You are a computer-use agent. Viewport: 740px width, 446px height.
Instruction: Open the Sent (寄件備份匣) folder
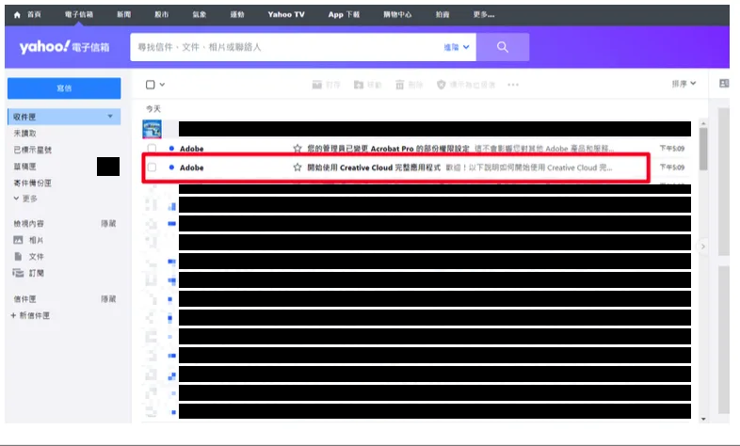pos(33,183)
